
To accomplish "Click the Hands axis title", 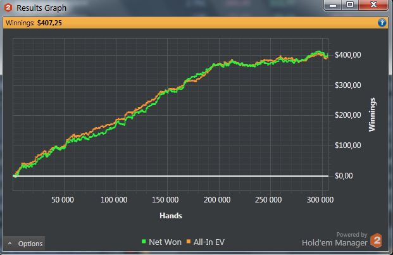I will 171,216.
